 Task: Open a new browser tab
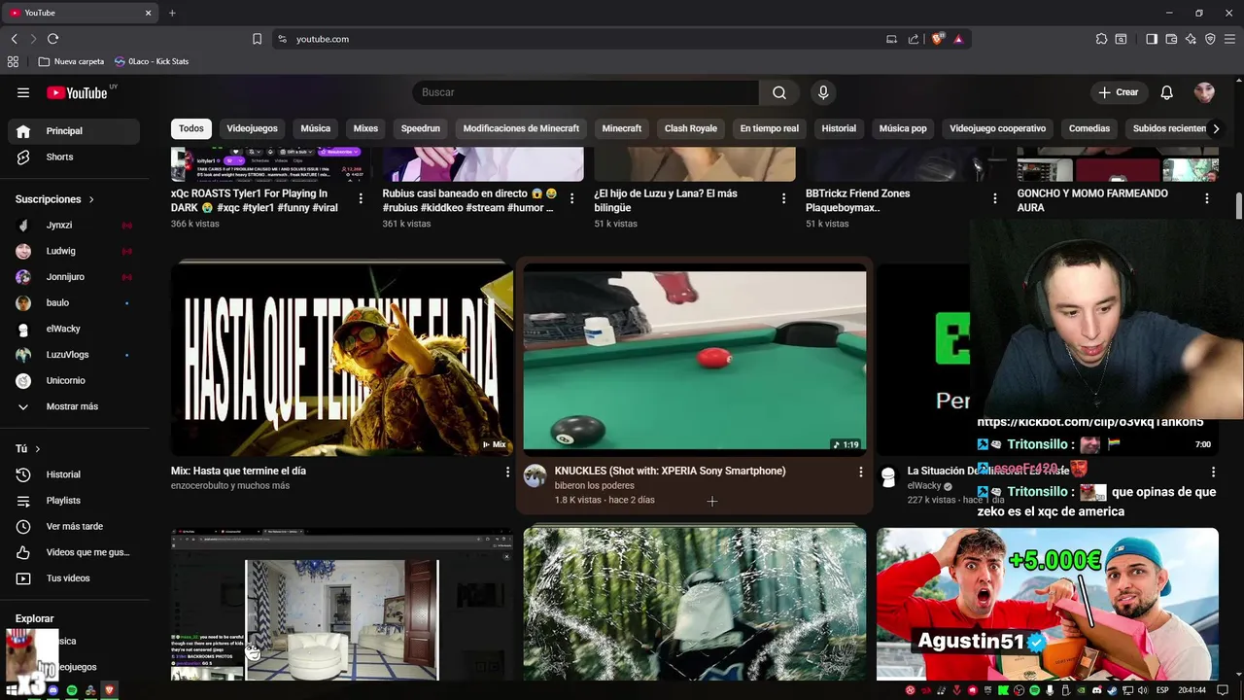pyautogui.click(x=172, y=13)
